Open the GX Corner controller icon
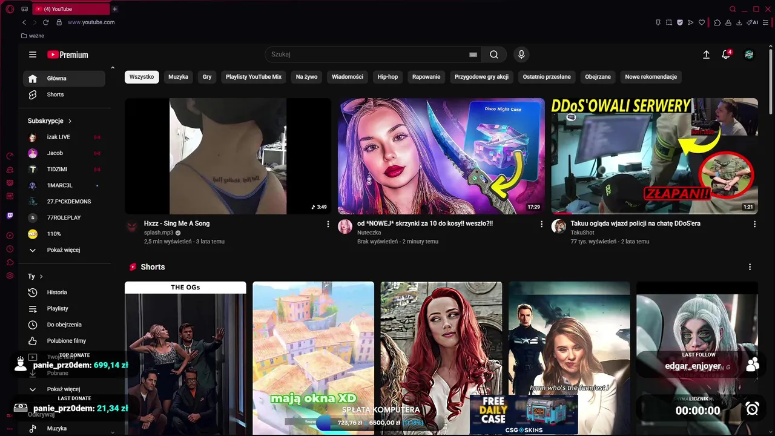This screenshot has height=436, width=775. coord(24,9)
